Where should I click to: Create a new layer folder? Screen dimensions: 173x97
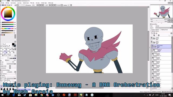(x=156, y=33)
